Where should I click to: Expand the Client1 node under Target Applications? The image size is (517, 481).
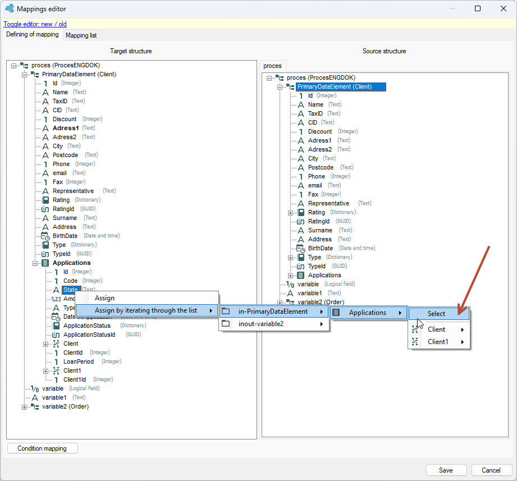[46, 371]
